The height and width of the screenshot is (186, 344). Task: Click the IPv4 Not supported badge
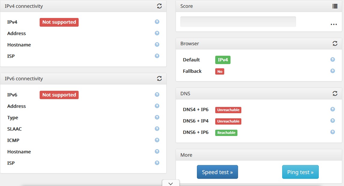point(59,22)
